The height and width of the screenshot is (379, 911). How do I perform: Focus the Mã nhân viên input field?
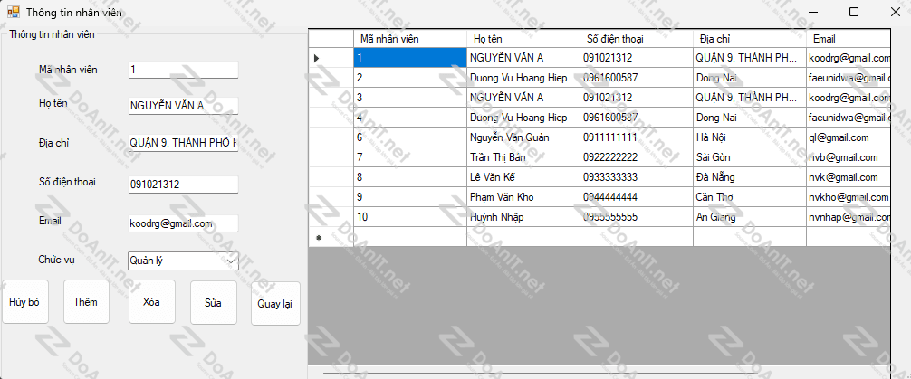click(x=183, y=70)
